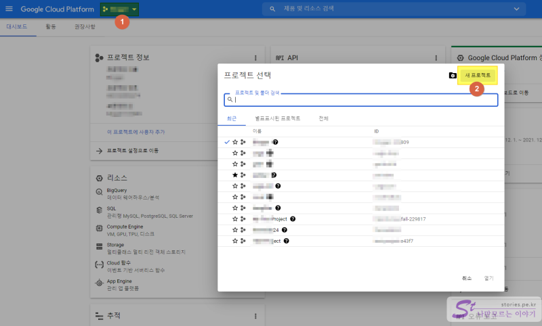Switch to the 활동 tab
Screen dimensions: 542x326
coord(50,26)
